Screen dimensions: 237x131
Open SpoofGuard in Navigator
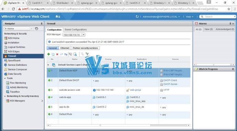[x=14, y=61]
